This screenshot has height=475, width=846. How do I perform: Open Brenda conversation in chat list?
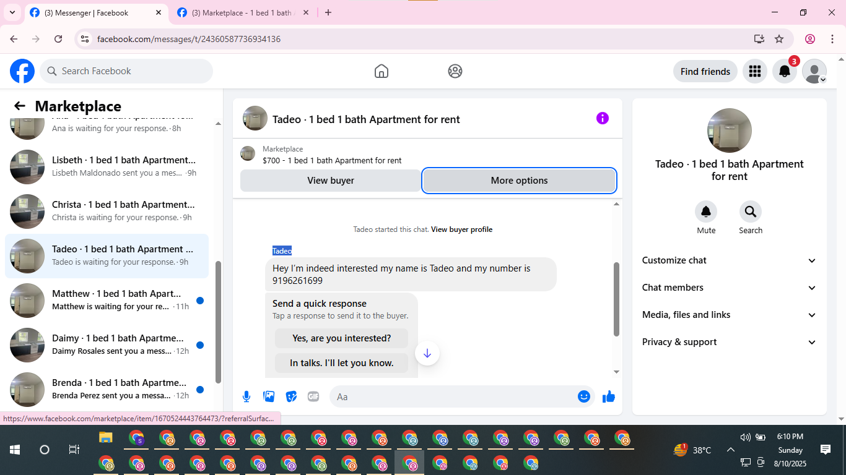[107, 389]
